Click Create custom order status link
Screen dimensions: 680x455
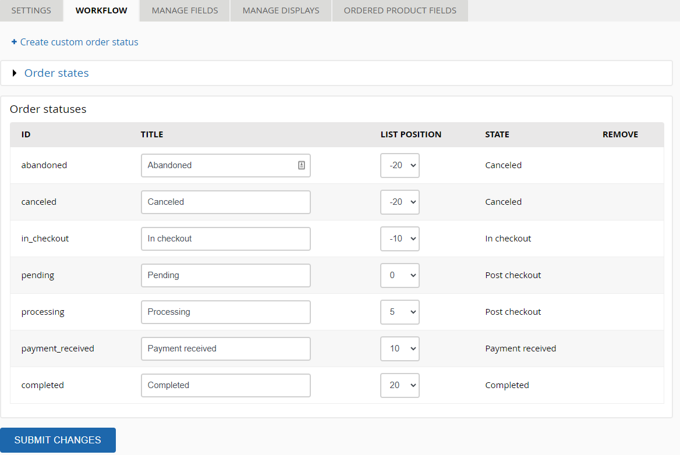tap(79, 42)
